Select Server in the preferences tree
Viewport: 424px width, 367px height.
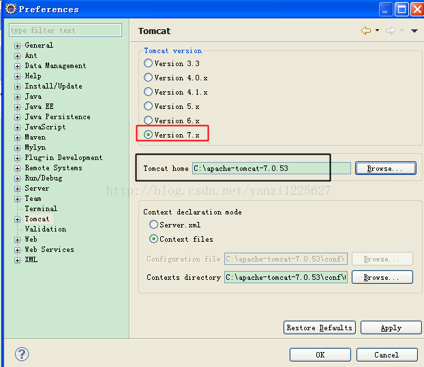pos(37,188)
